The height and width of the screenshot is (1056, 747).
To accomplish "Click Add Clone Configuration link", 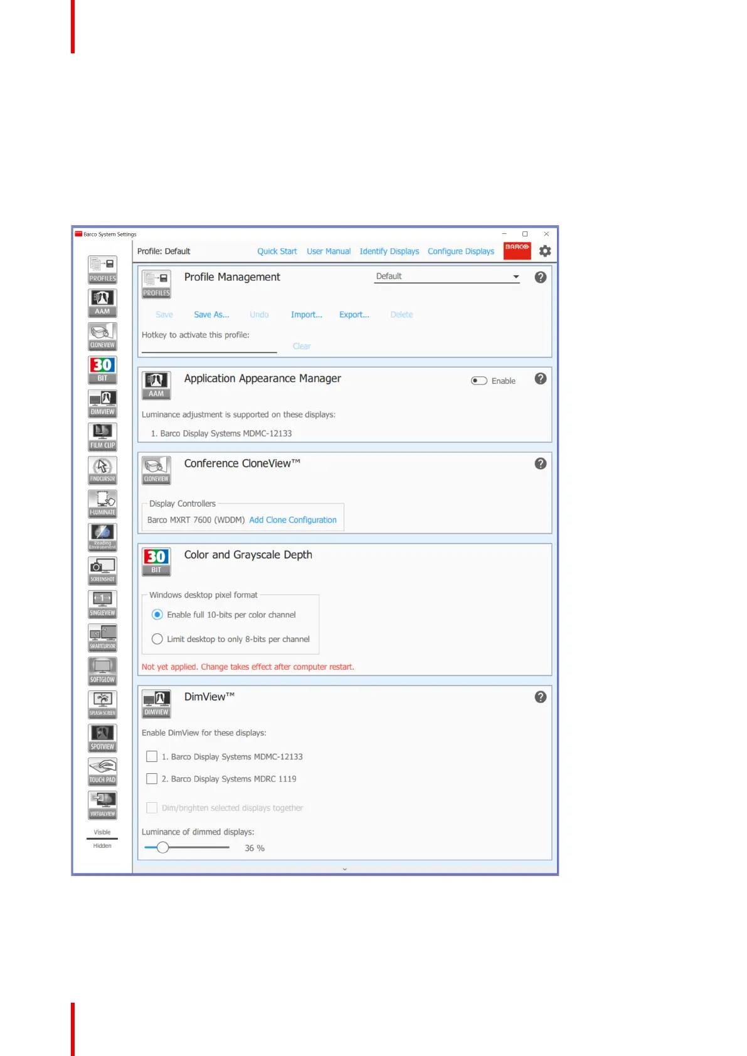I will pos(293,520).
